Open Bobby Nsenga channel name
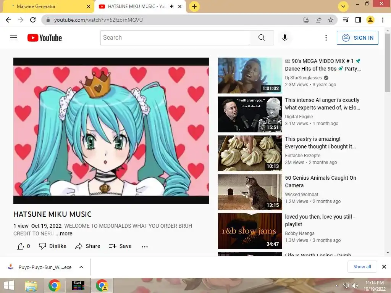Image resolution: width=391 pixels, height=293 pixels. pos(300,233)
